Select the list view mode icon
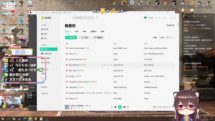 (x=167, y=38)
